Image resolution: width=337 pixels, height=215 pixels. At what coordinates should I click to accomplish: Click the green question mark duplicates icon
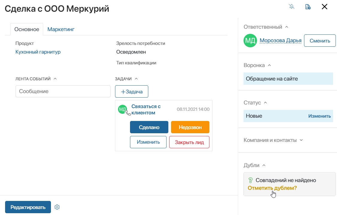coord(250,180)
